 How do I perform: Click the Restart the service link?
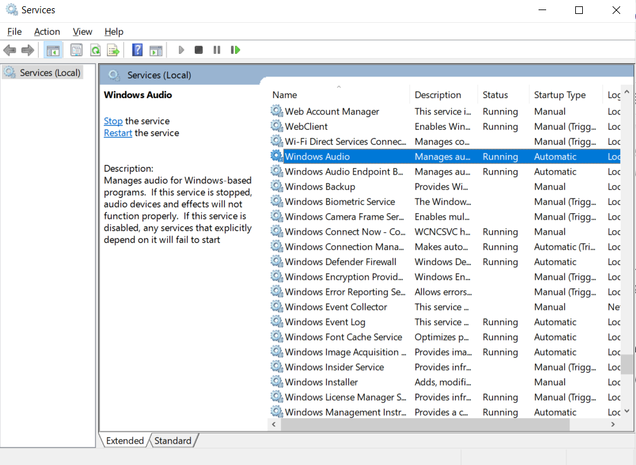tap(118, 133)
